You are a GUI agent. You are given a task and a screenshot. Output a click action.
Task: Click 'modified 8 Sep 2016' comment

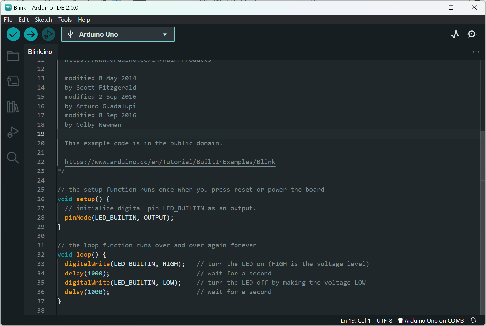(x=100, y=115)
